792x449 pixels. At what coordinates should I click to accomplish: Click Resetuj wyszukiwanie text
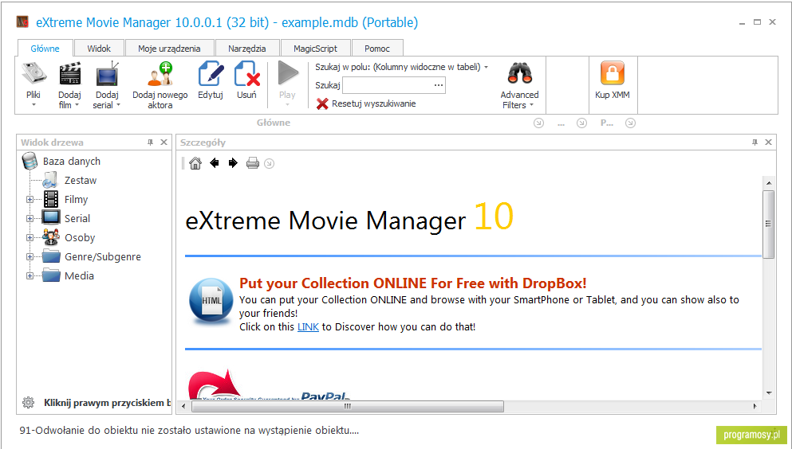[x=374, y=103]
